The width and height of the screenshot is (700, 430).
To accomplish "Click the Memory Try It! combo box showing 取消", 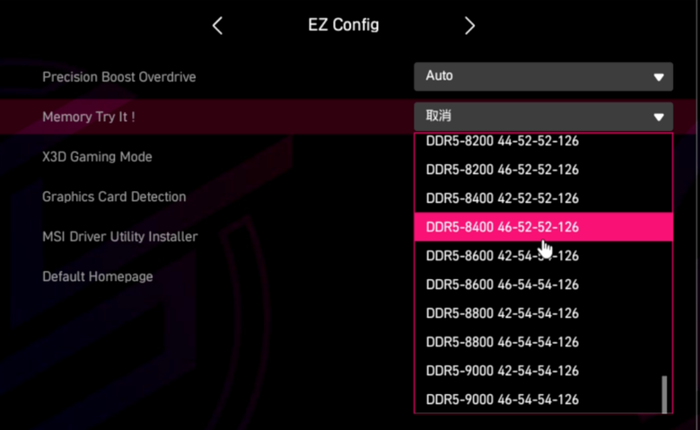I will [543, 117].
